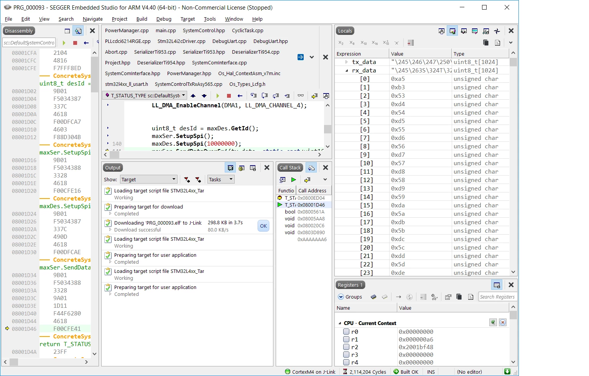
Task: Click the Call Stack panel title button
Action: click(290, 167)
